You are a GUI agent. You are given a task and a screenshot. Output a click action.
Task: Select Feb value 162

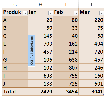(66, 44)
